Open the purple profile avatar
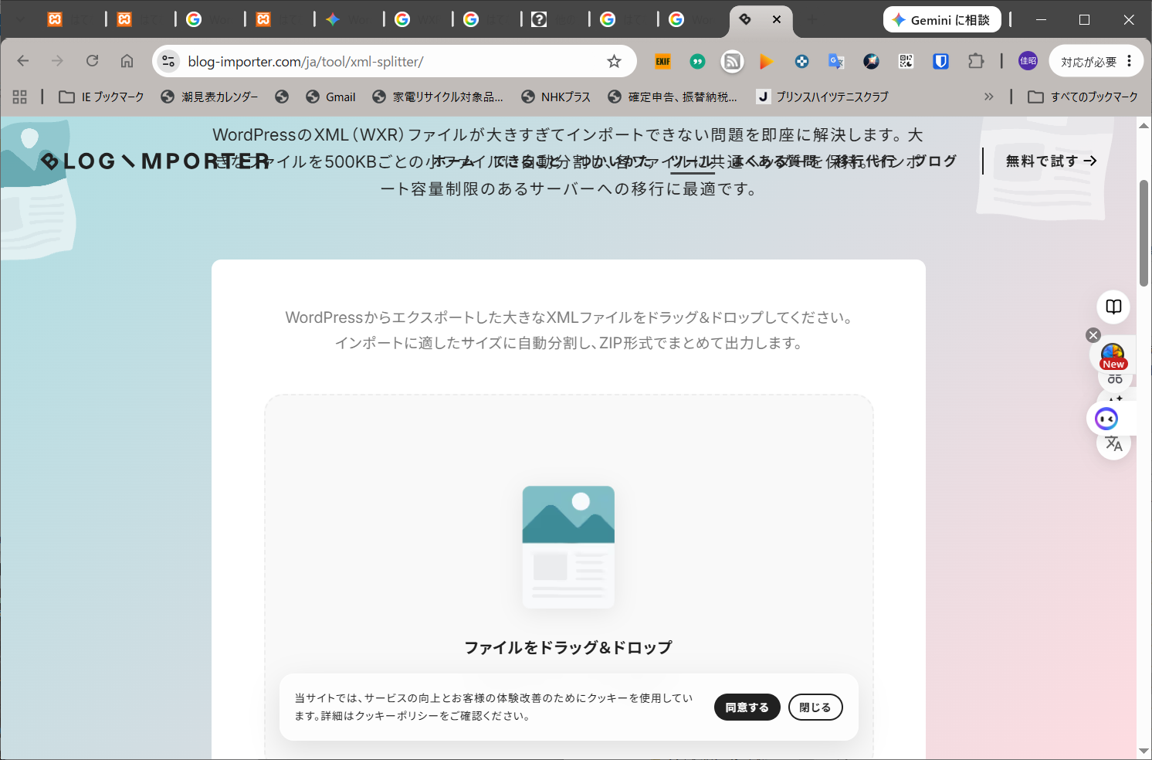The image size is (1152, 760). [x=1028, y=61]
